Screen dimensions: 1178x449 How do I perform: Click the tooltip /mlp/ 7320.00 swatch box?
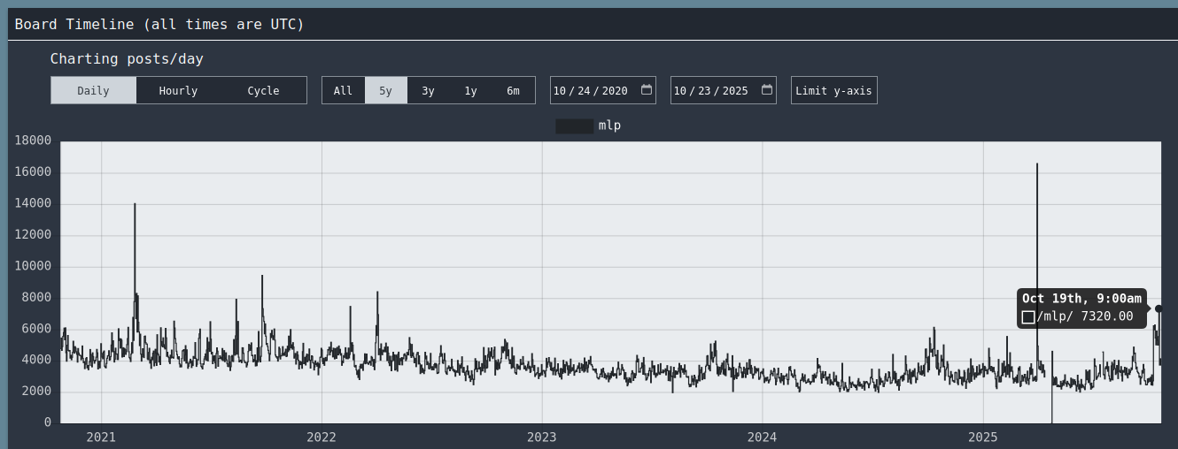(1028, 316)
